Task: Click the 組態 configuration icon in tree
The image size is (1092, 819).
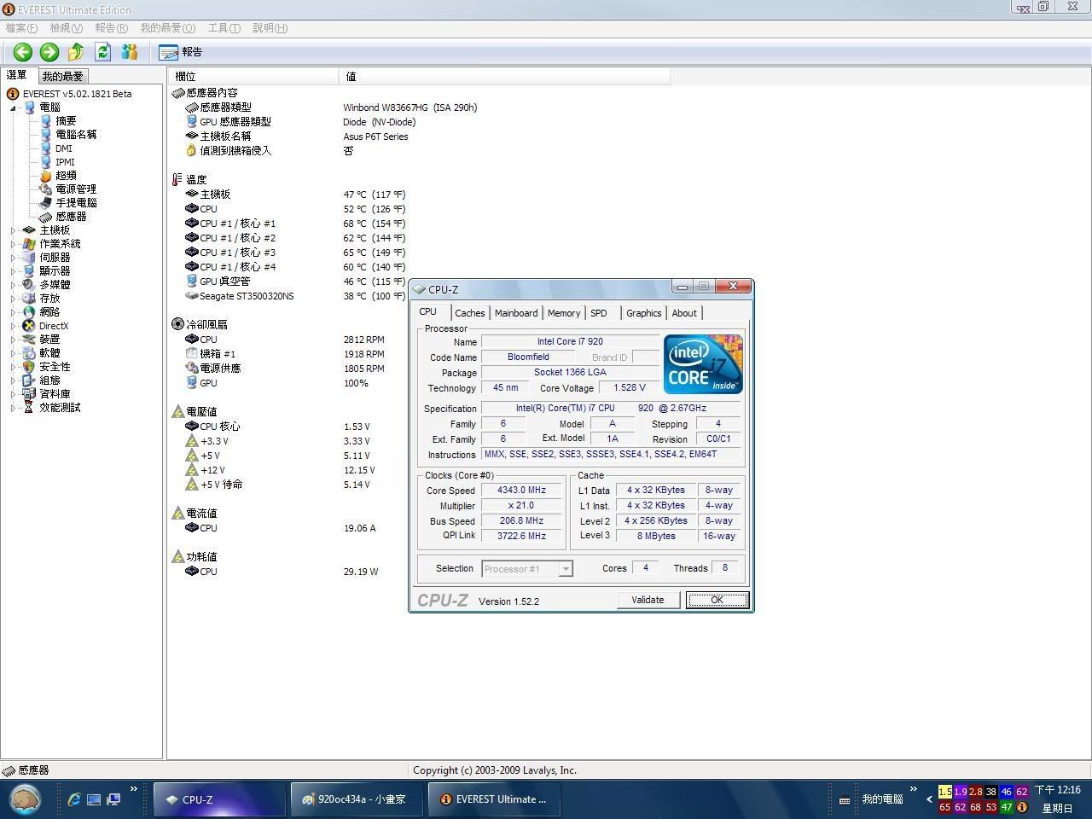Action: click(29, 380)
